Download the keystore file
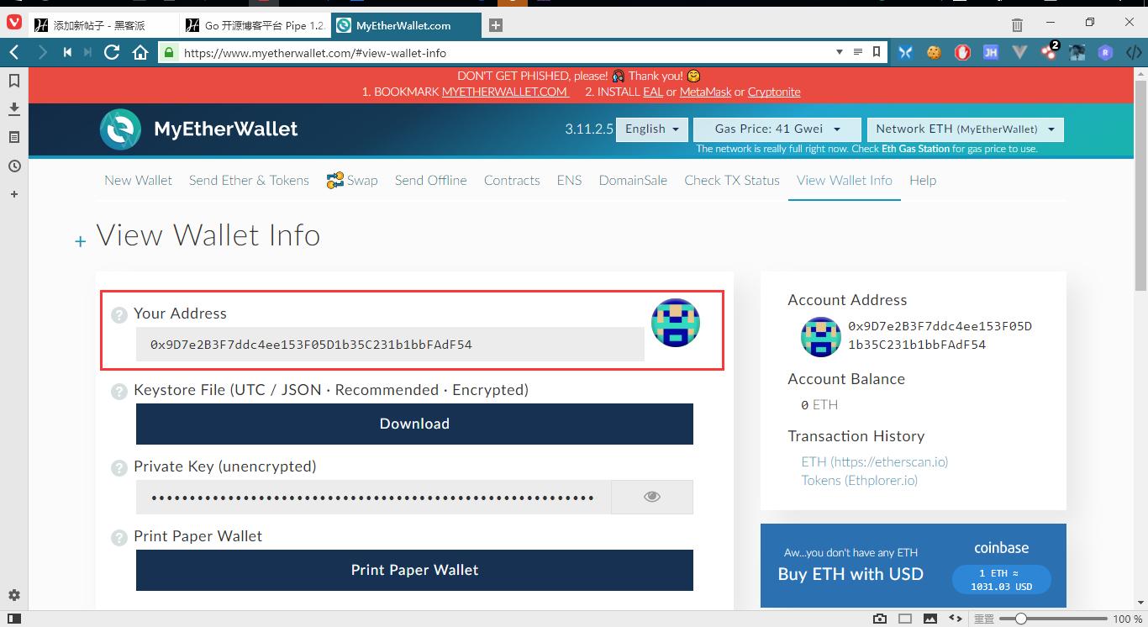The image size is (1148, 627). pos(414,424)
